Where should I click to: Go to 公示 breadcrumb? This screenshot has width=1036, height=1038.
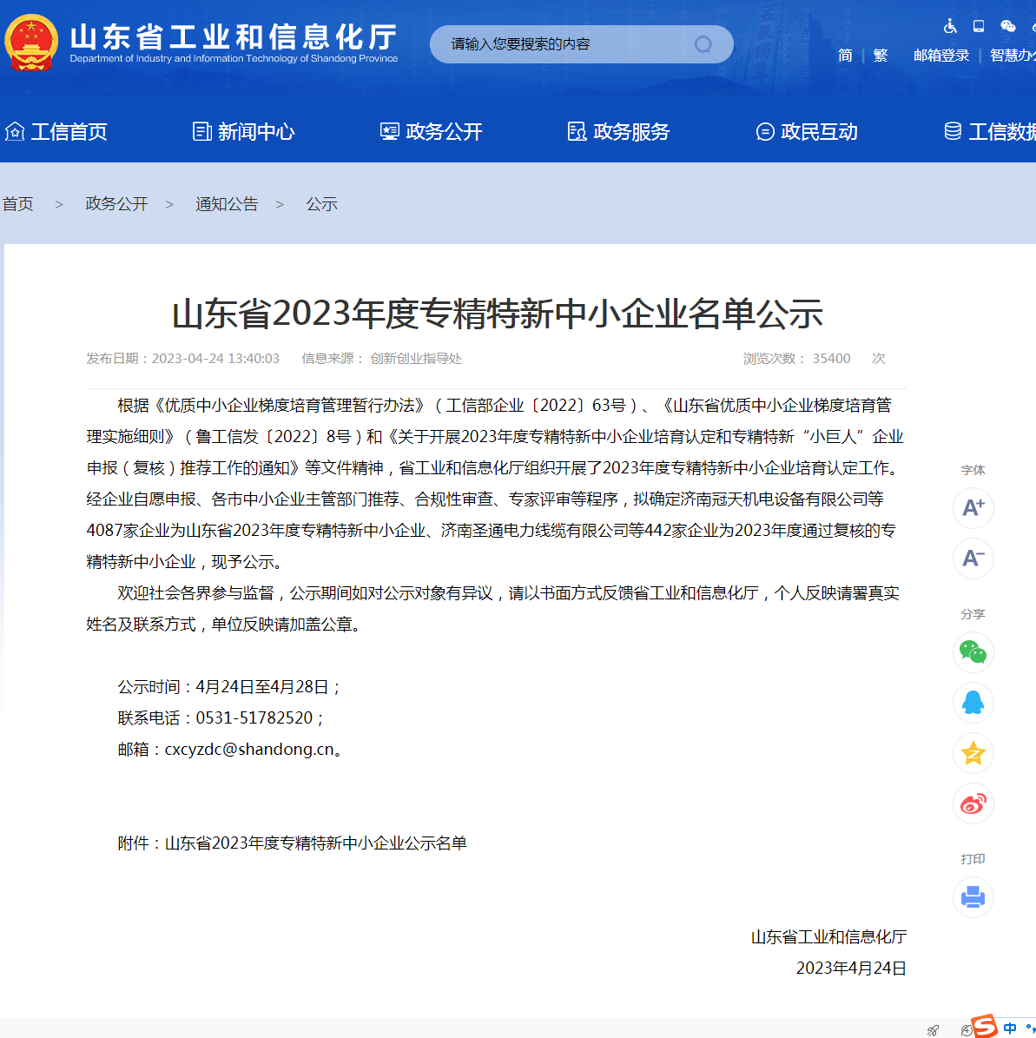click(x=321, y=204)
